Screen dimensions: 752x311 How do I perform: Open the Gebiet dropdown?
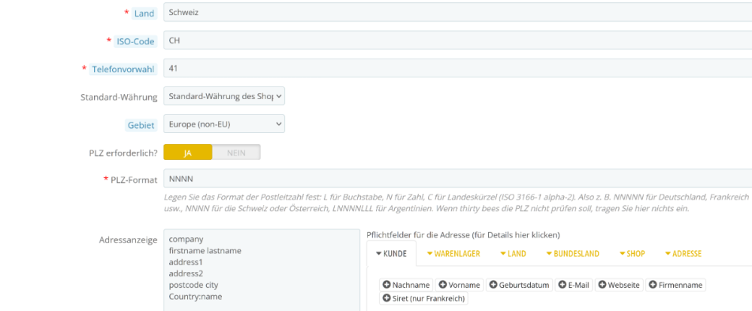[x=224, y=123]
